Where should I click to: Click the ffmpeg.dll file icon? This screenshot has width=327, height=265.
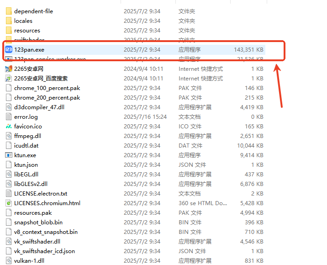point(9,136)
